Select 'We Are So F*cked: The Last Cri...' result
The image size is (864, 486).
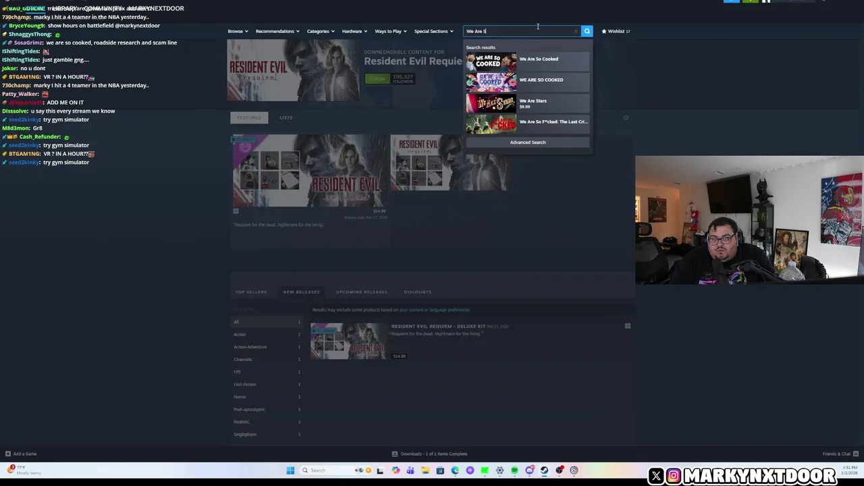tap(527, 124)
